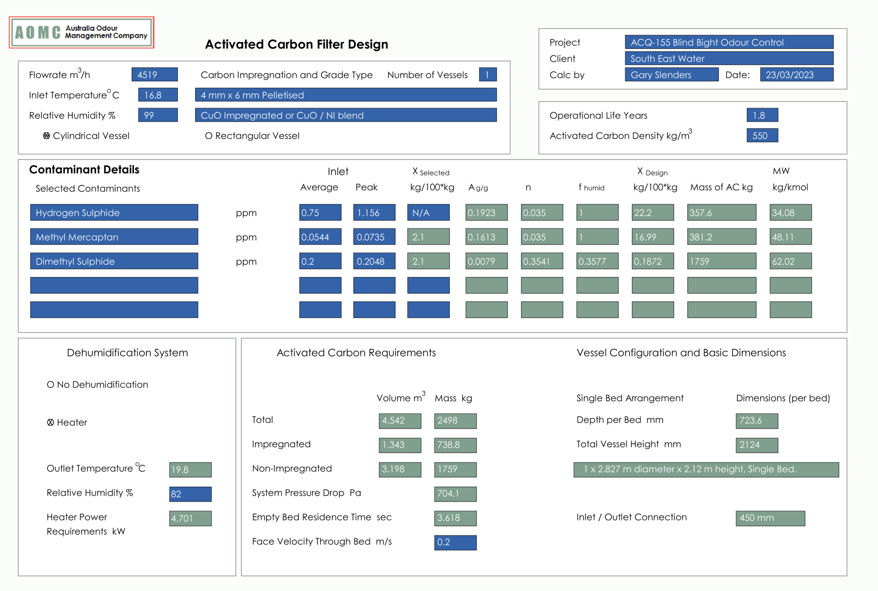Open the Hydrogen Sulphide contaminant selector
This screenshot has height=591, width=878.
coord(114,212)
